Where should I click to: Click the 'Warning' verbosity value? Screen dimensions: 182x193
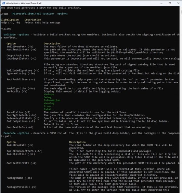(x=49, y=103)
